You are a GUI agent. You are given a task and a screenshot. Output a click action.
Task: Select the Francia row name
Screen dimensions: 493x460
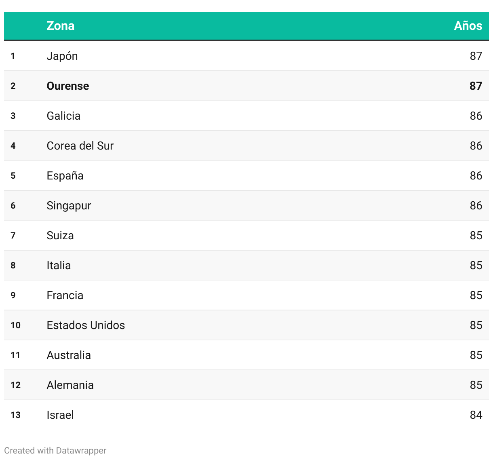(65, 295)
